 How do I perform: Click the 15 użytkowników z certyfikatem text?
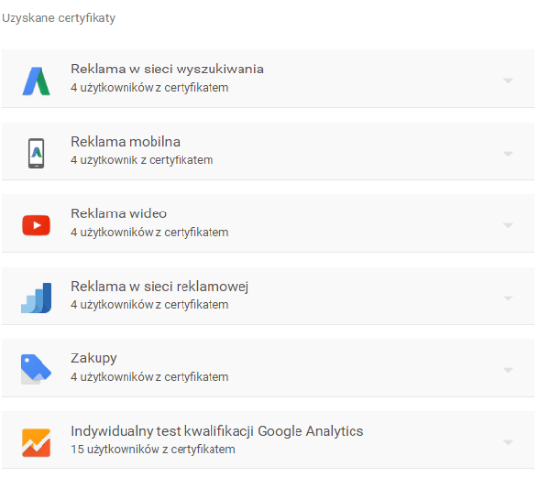coord(153,449)
